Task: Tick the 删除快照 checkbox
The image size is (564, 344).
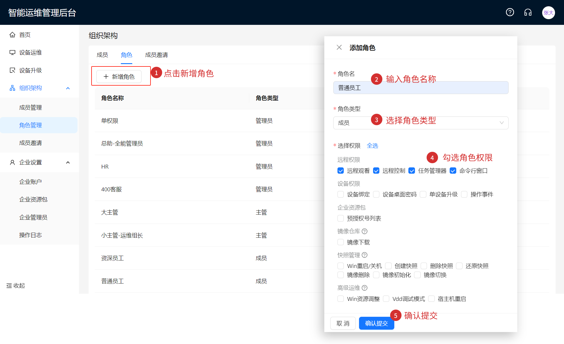Action: click(424, 266)
